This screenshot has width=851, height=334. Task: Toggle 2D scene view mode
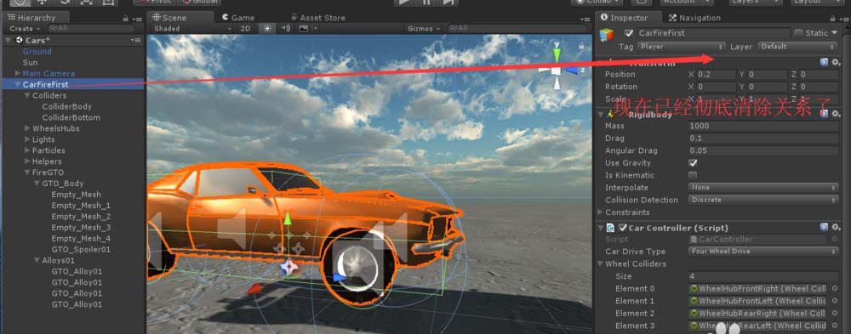pos(245,29)
